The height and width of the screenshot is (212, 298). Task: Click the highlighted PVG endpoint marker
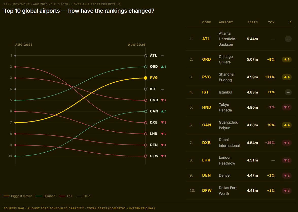[146, 78]
